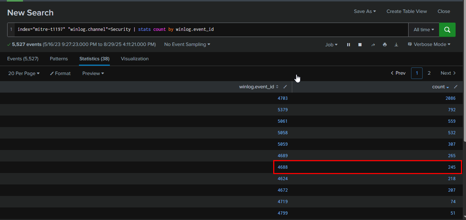Screen dimensions: 466x220
Task: Share the search job via arrow icon
Action: click(373, 45)
